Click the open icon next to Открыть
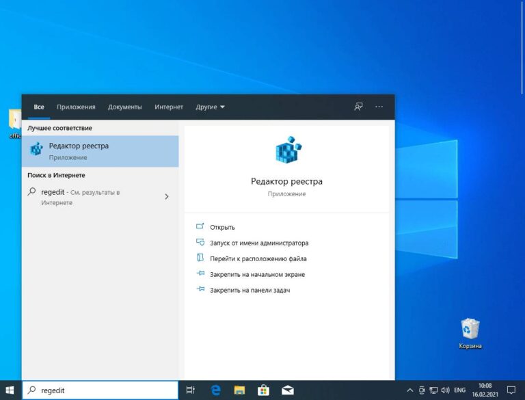Image resolution: width=525 pixels, height=400 pixels. coord(200,226)
